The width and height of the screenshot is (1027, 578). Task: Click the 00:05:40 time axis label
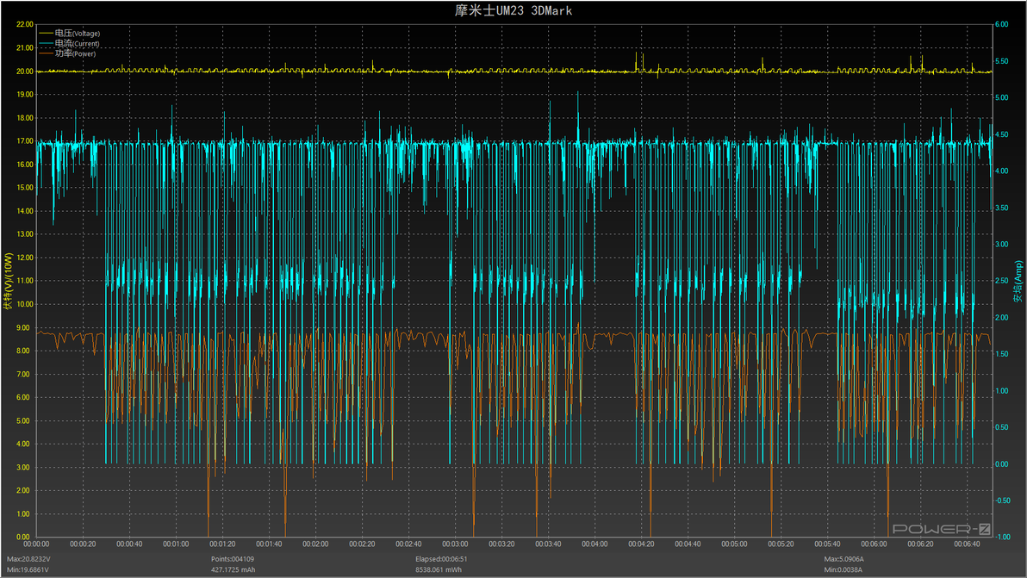coord(826,544)
